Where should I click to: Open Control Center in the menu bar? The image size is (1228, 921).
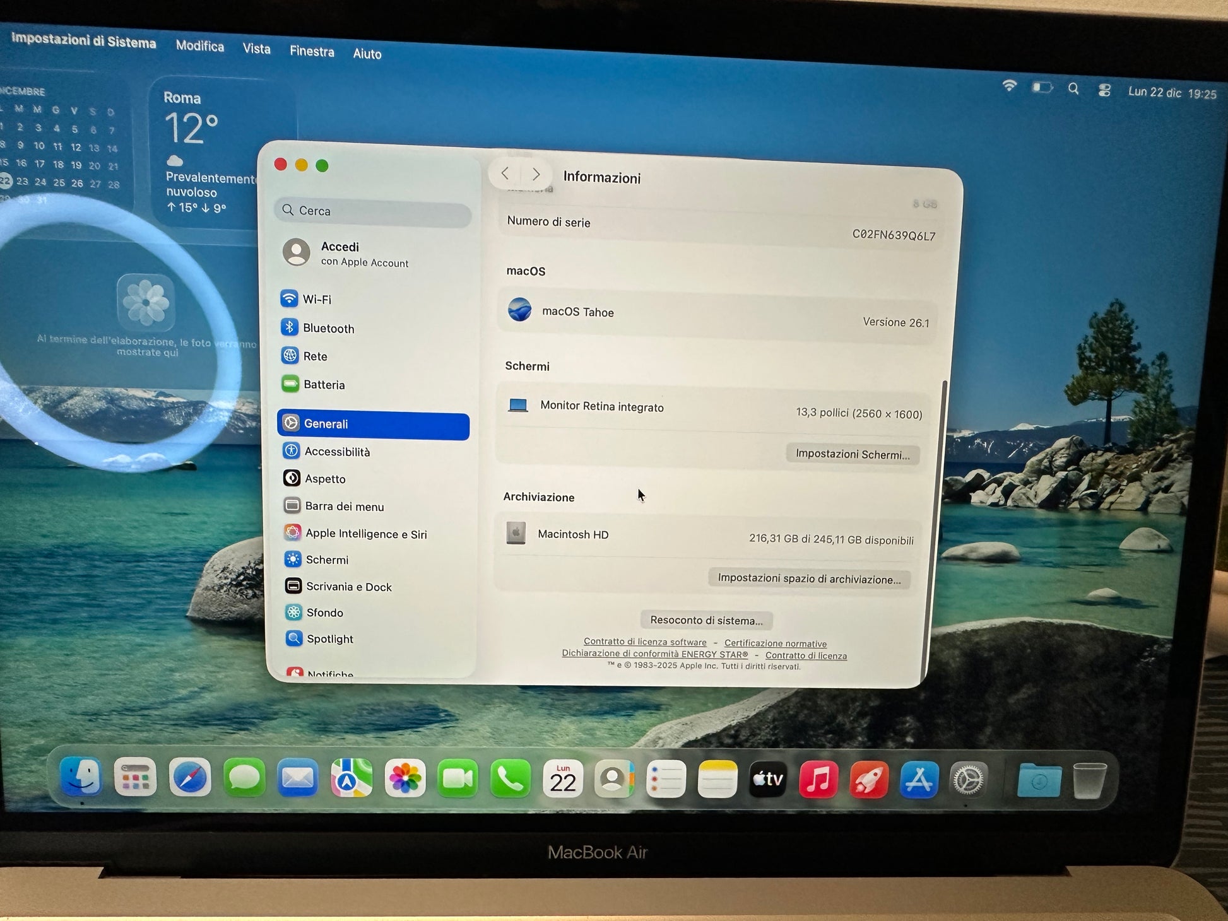pos(1104,90)
